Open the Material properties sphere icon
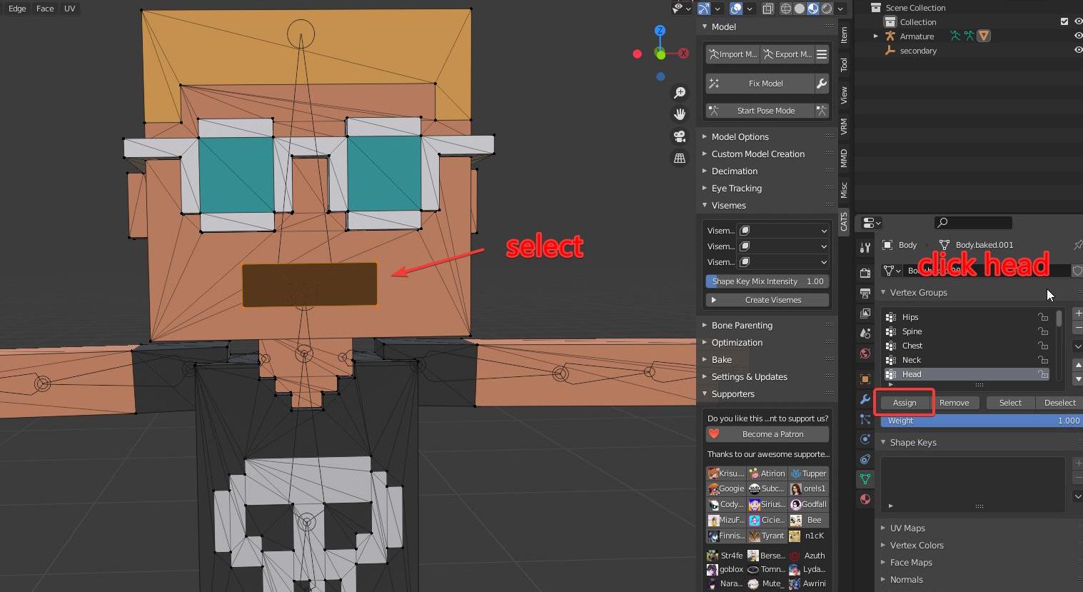The width and height of the screenshot is (1083, 592). click(x=865, y=499)
